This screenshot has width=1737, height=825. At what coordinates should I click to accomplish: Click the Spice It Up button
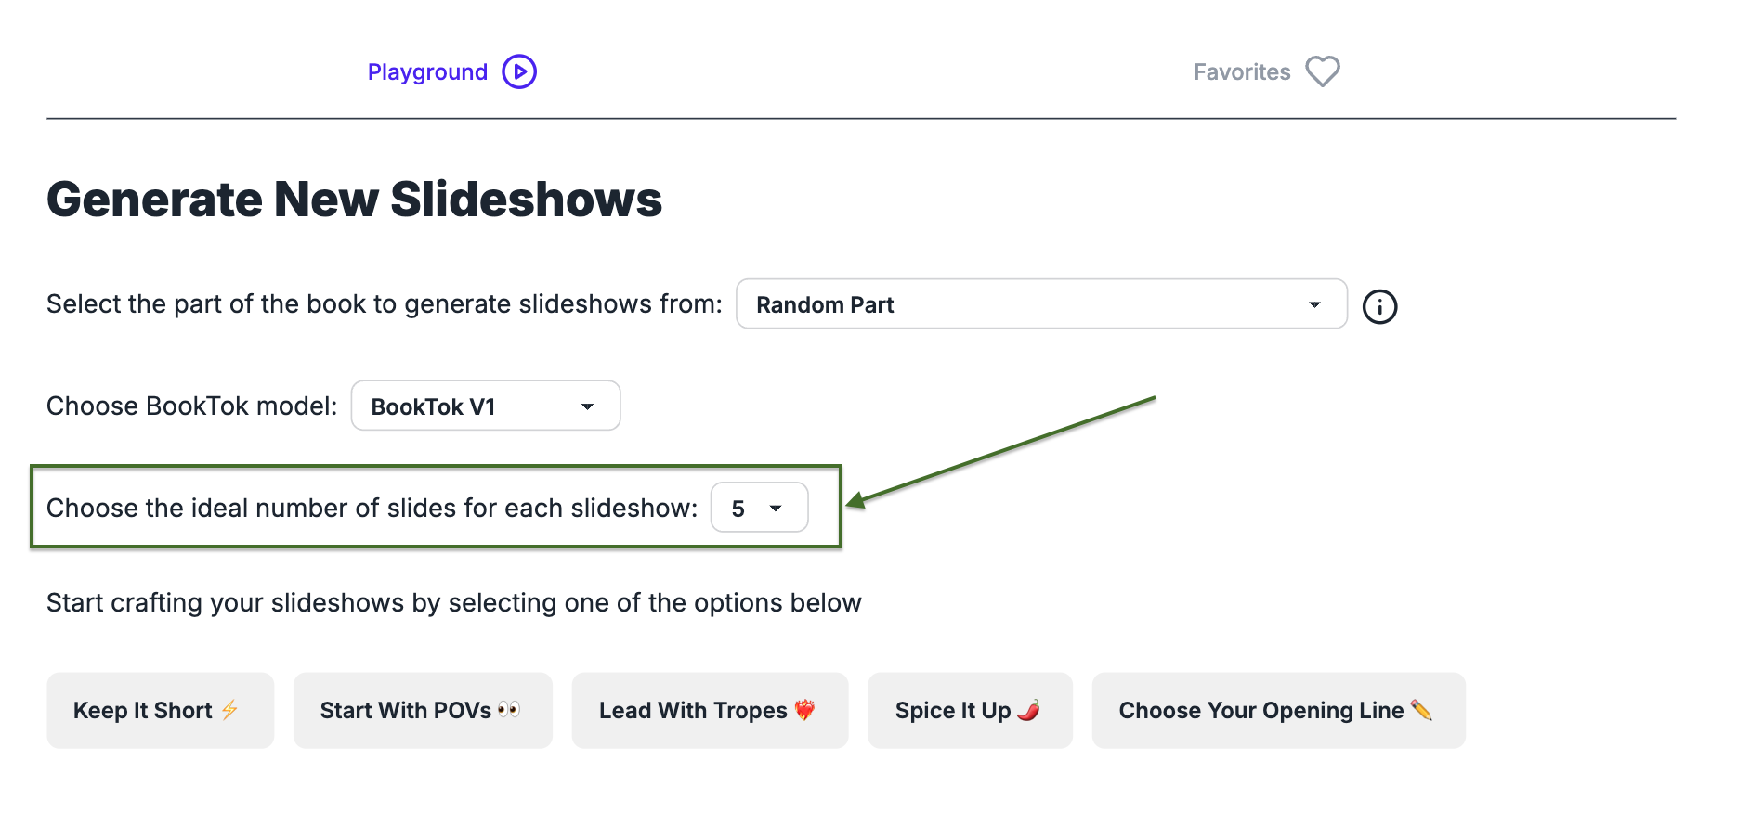pyautogui.click(x=970, y=710)
